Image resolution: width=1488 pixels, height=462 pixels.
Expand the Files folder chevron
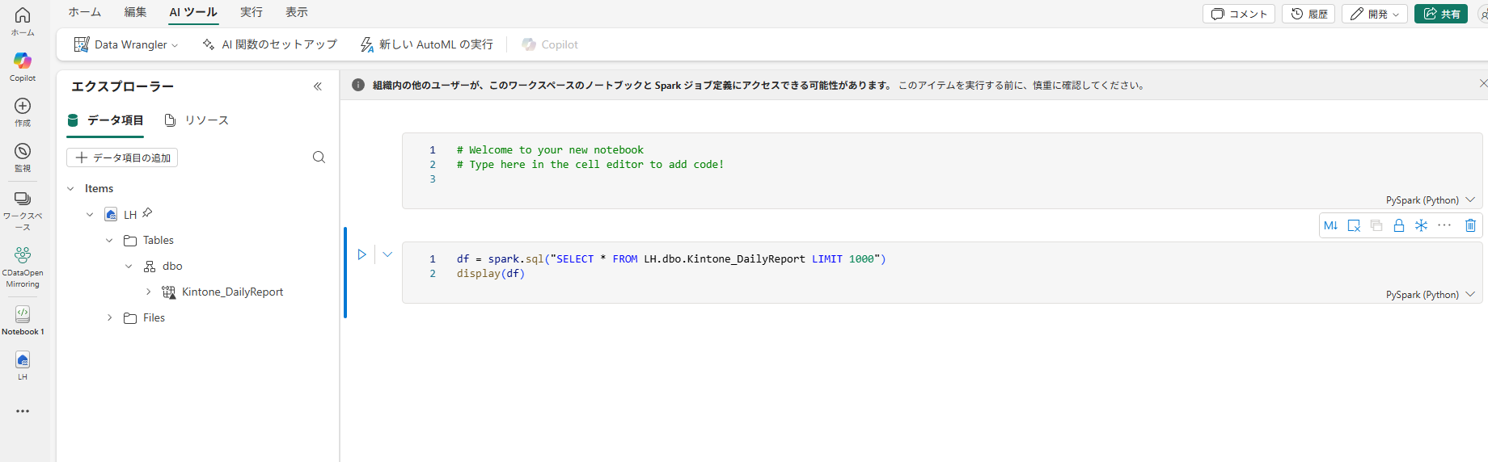pyautogui.click(x=109, y=318)
